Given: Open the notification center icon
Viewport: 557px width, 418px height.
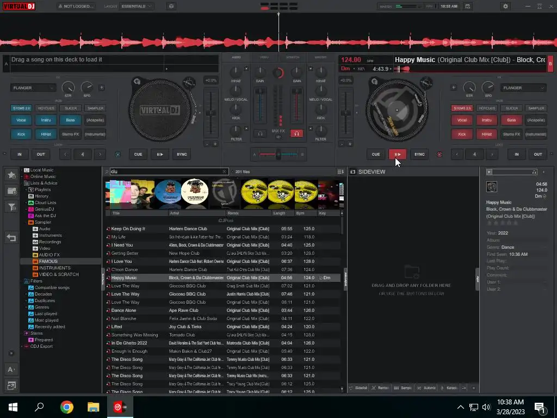Looking at the screenshot, I should 540,408.
